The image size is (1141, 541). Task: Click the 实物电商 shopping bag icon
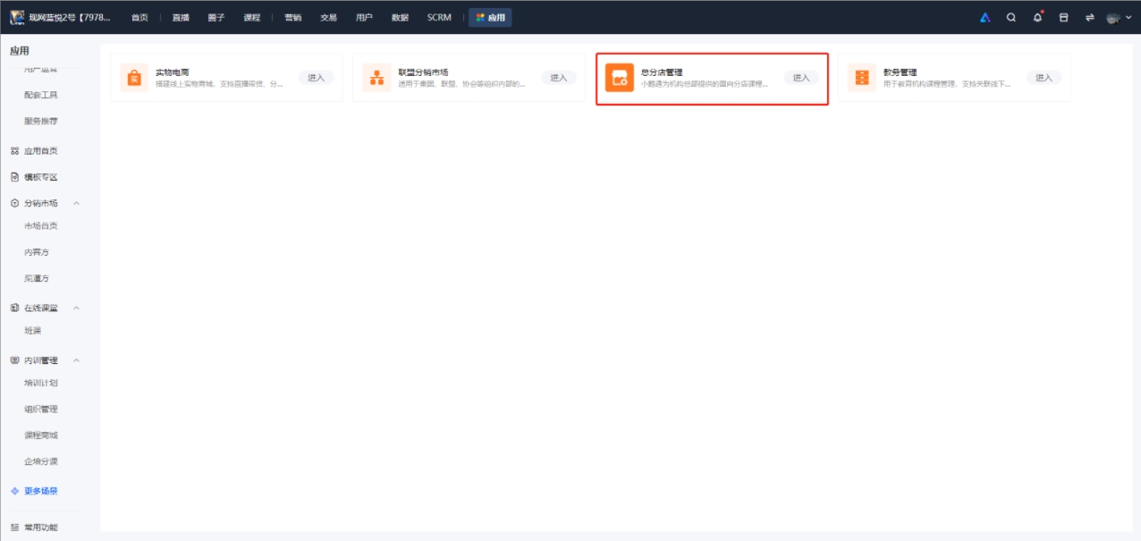[134, 78]
